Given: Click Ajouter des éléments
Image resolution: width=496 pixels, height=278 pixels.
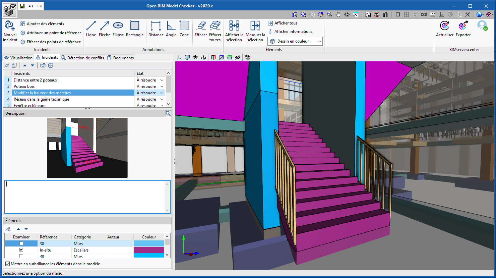Looking at the screenshot, I should point(42,24).
